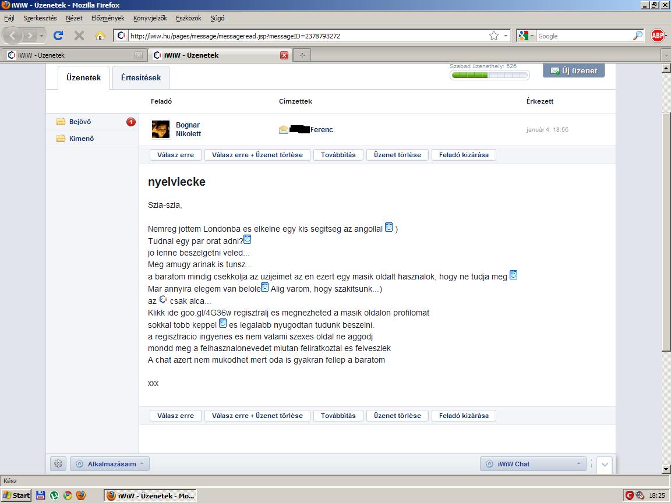This screenshot has height=503, width=671.
Task: Bookmark this page with the star icon
Action: (494, 36)
